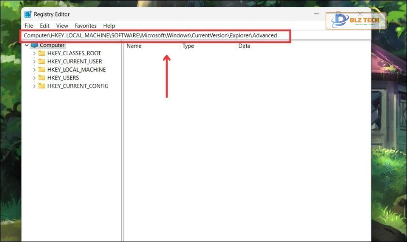407x242 pixels.
Task: Expand the HKEY_CURRENT_CONFIG key
Action: [34, 86]
